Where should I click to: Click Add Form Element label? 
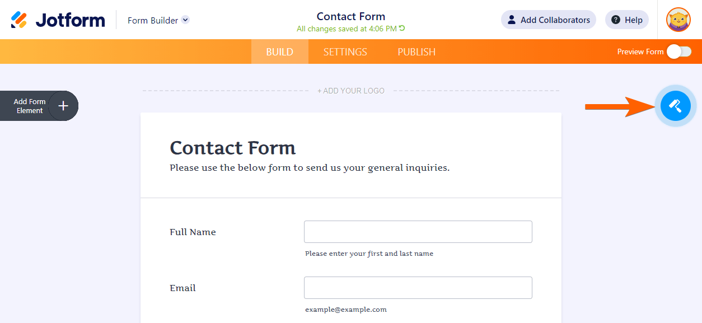30,106
